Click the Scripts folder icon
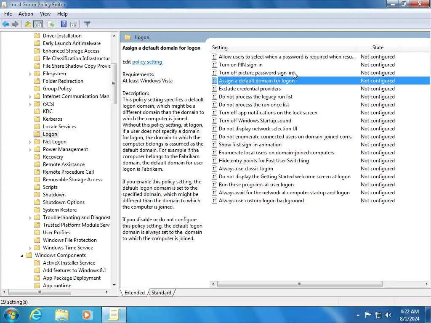This screenshot has height=323, width=431. coord(37,187)
